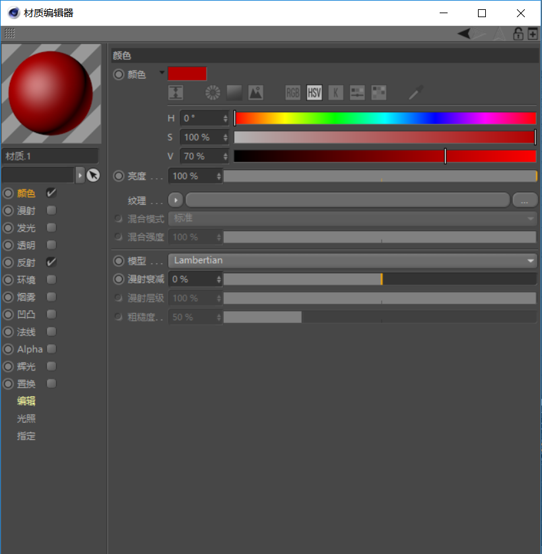Select the Alpha channel label
Image resolution: width=542 pixels, height=554 pixels.
[x=30, y=349]
